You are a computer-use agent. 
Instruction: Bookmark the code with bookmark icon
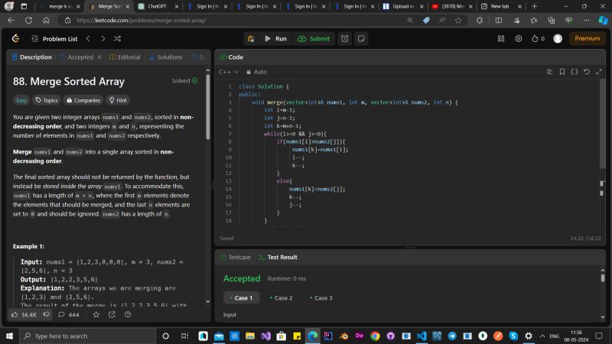tap(562, 72)
